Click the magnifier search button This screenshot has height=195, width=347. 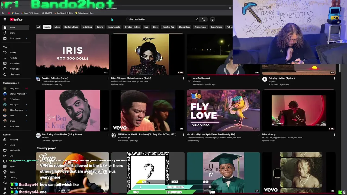[203, 19]
